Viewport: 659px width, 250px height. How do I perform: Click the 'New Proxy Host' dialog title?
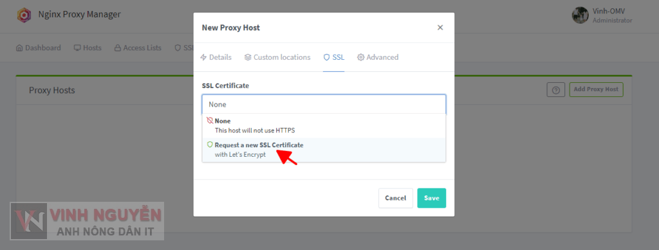coord(231,28)
